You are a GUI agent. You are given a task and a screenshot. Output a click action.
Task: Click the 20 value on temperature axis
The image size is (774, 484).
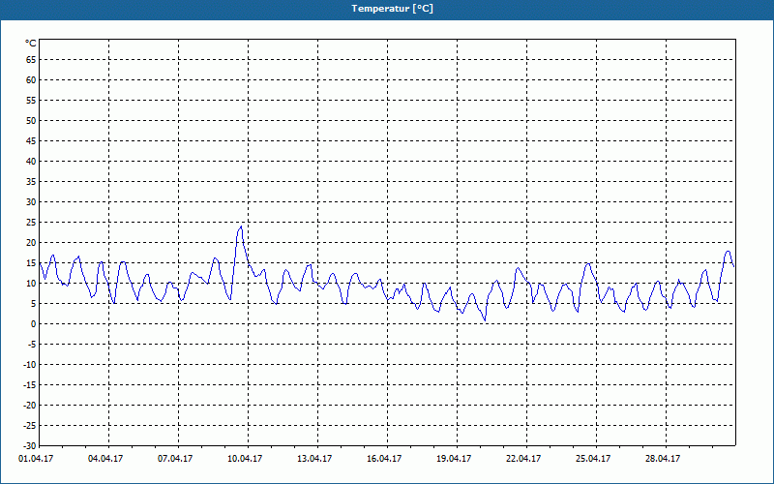click(31, 243)
